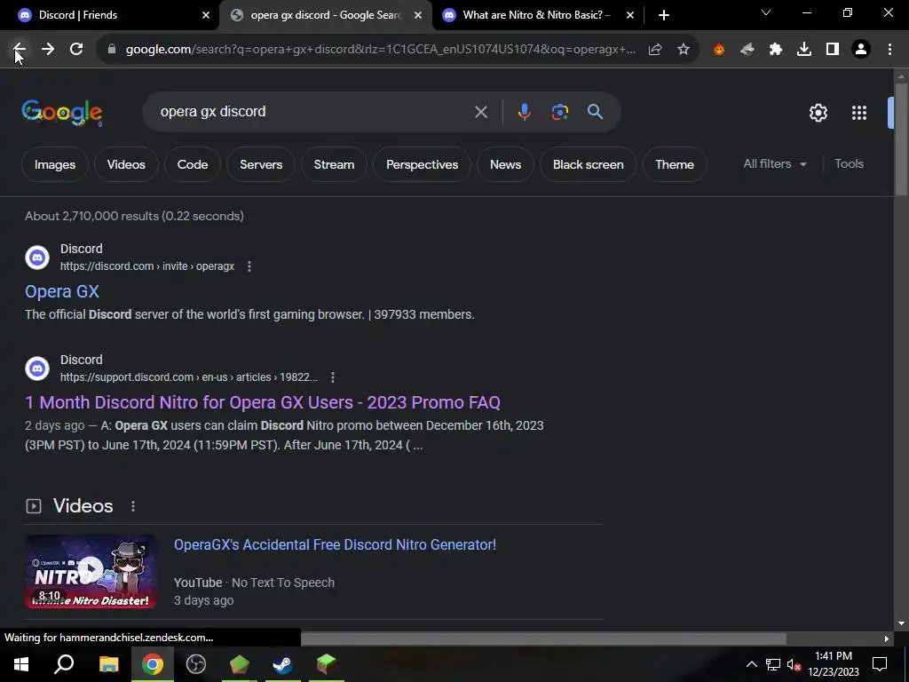The width and height of the screenshot is (909, 682).
Task: Click the Discord favicon of the Opera GX result
Action: 37,257
